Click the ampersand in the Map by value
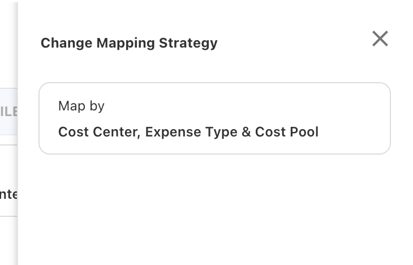The width and height of the screenshot is (413, 265). [246, 132]
